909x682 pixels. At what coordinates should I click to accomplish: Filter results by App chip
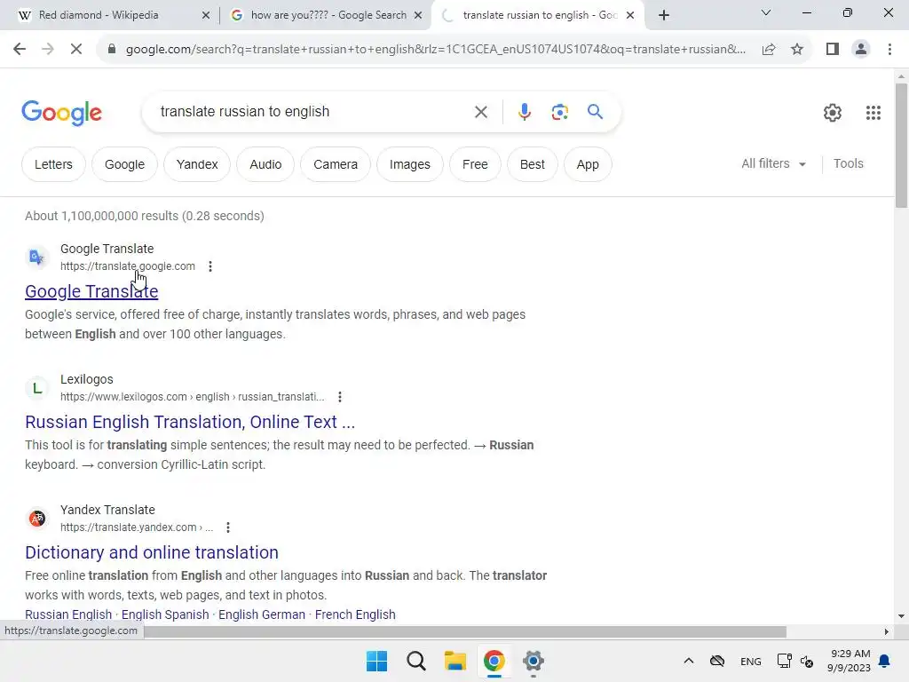coord(588,164)
